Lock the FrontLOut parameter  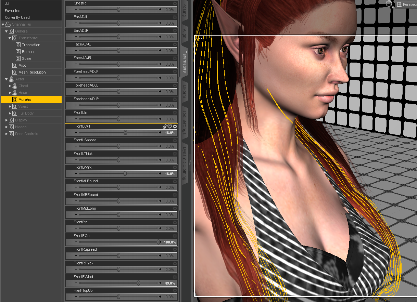pyautogui.click(x=165, y=127)
